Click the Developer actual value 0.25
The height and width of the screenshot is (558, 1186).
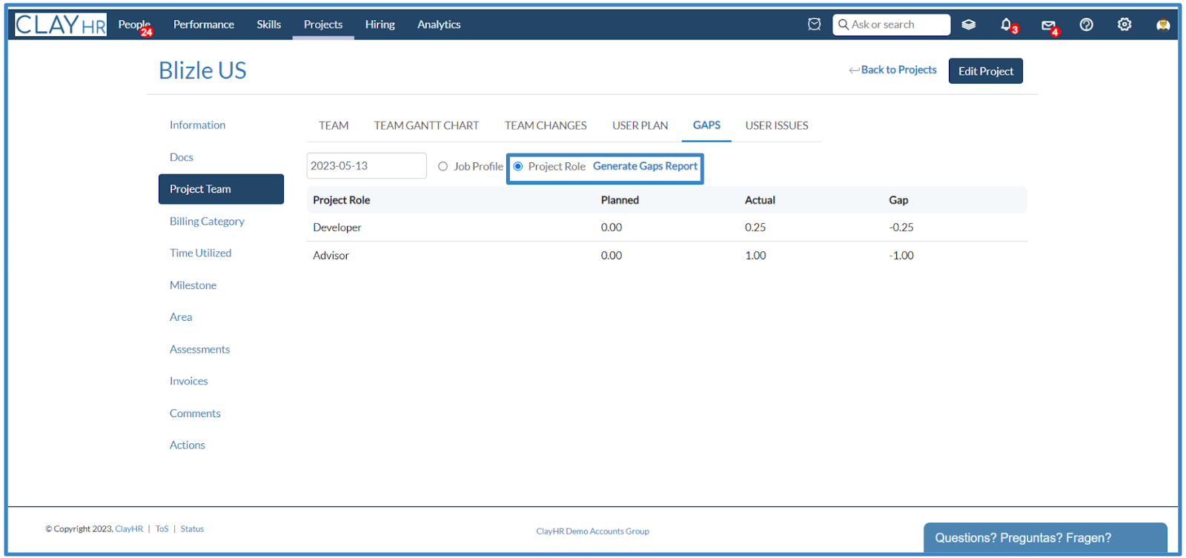click(x=755, y=227)
